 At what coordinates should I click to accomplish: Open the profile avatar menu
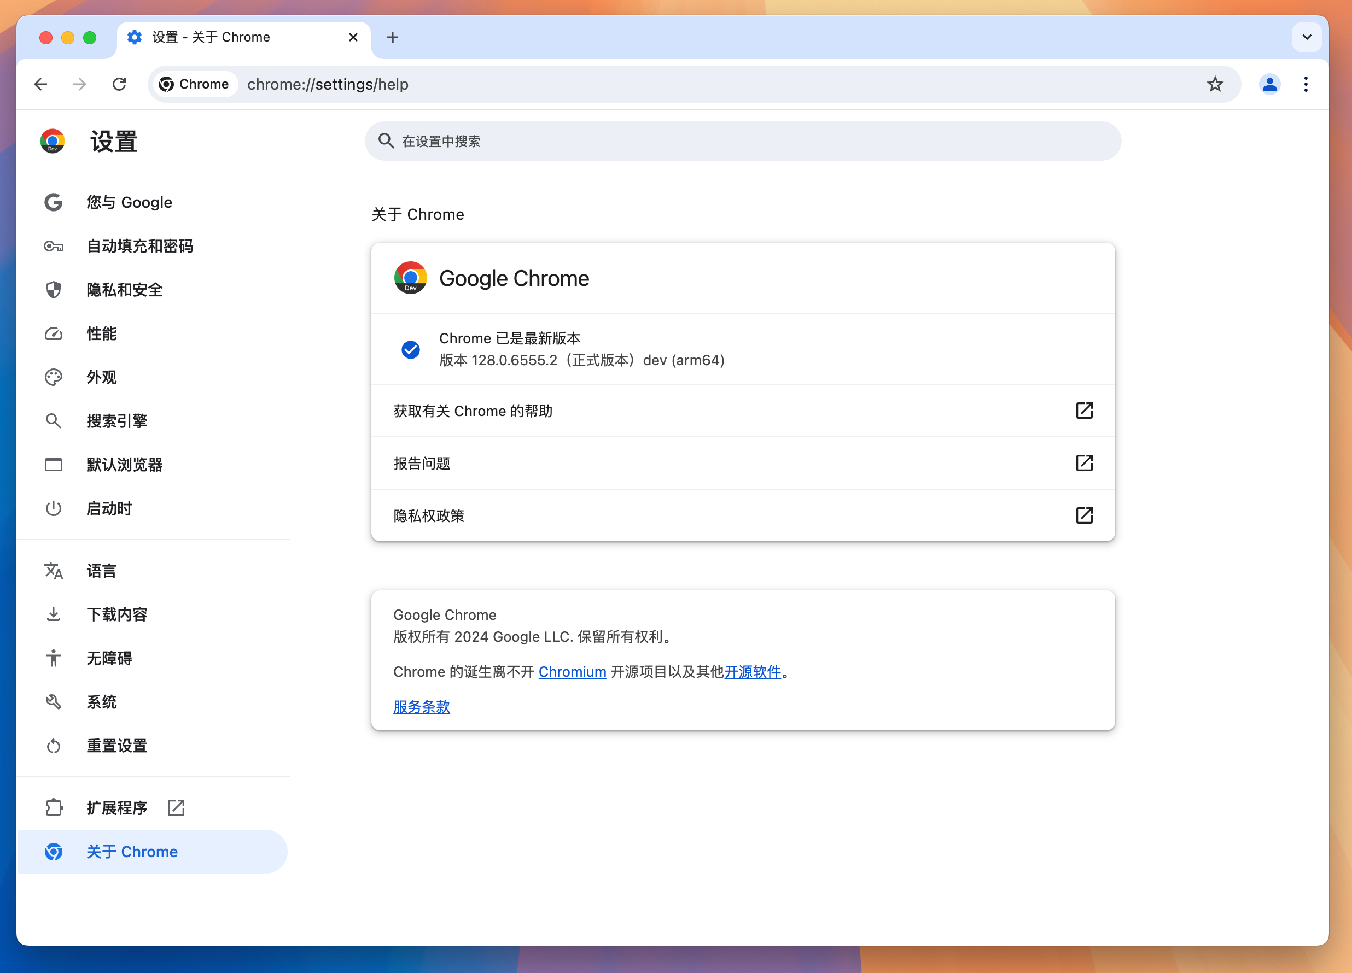tap(1270, 84)
